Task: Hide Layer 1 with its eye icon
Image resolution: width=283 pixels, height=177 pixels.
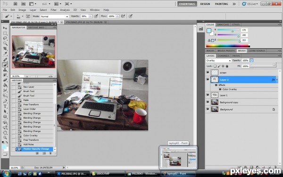Action: [x=208, y=95]
